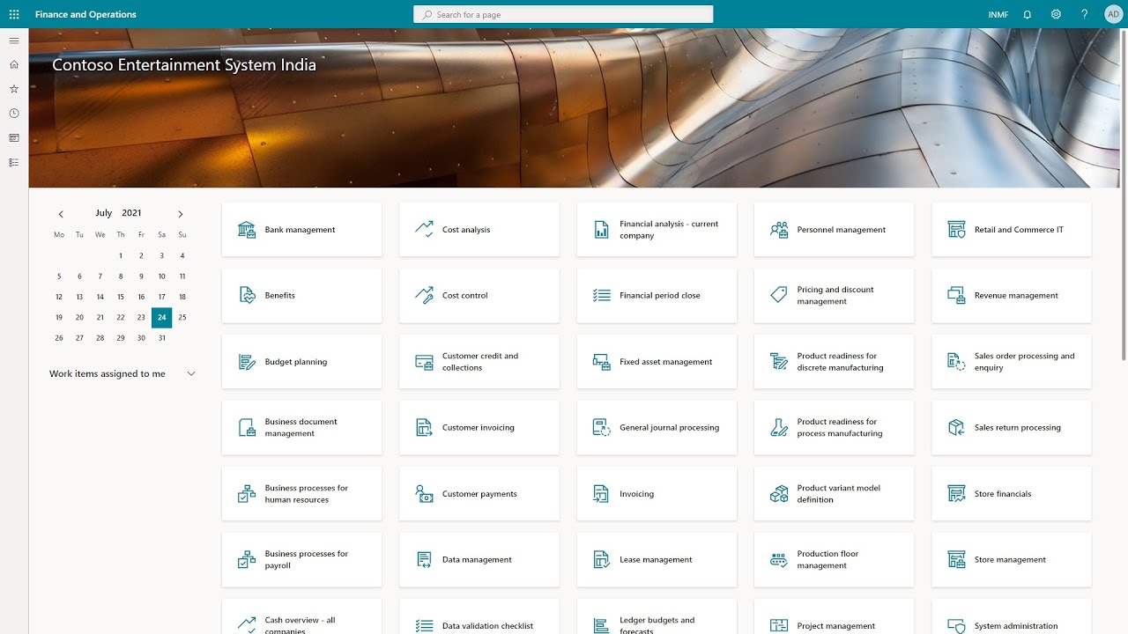Click the Finance and Operations title
The image size is (1128, 634).
point(85,15)
